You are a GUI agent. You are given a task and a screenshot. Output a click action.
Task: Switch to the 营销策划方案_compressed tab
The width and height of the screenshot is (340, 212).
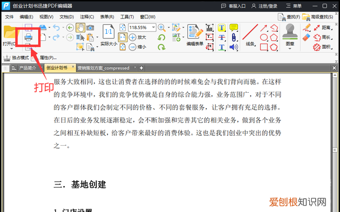click(104, 68)
